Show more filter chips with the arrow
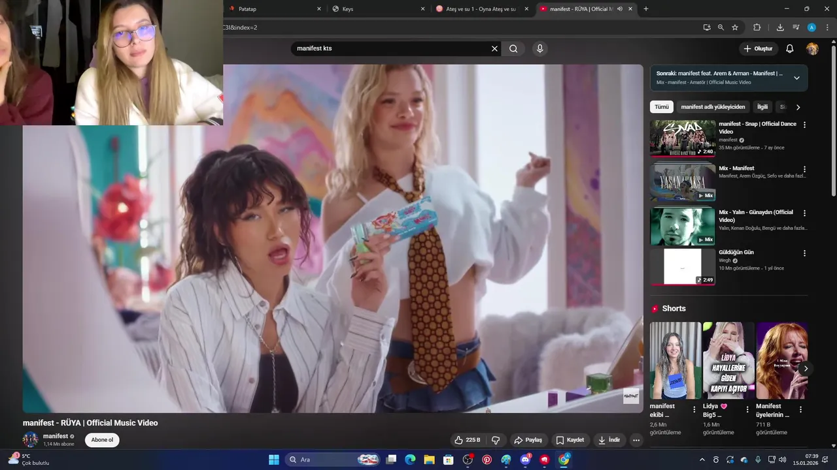 [798, 107]
